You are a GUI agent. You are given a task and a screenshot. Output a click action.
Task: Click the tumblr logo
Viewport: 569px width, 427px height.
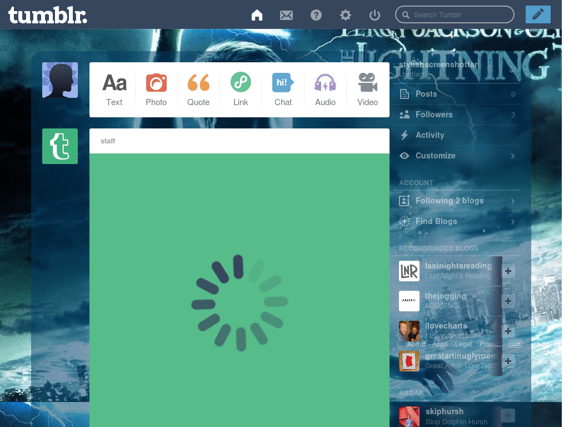(48, 15)
